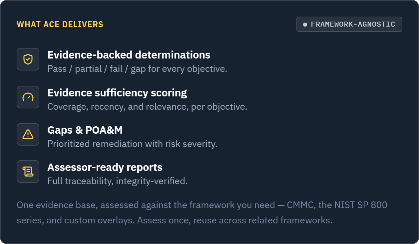This screenshot has height=244, width=419.
Task: Click the Full traceability, integrity-verified text
Action: [x=118, y=181]
